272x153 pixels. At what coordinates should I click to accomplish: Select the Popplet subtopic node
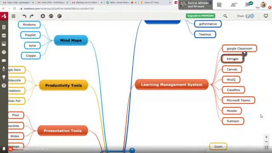[30, 35]
